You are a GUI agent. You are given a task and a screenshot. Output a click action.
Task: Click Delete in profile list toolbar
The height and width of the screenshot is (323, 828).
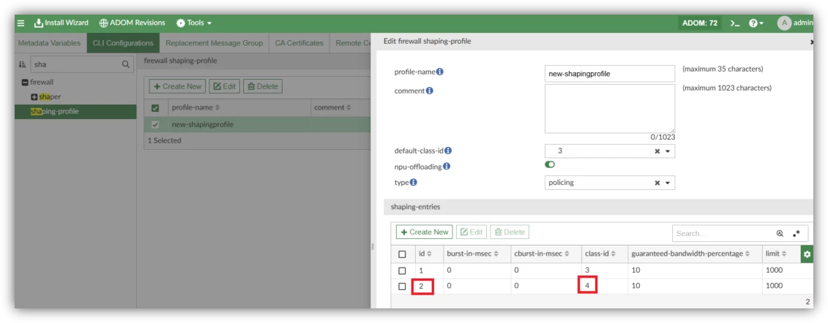262,86
